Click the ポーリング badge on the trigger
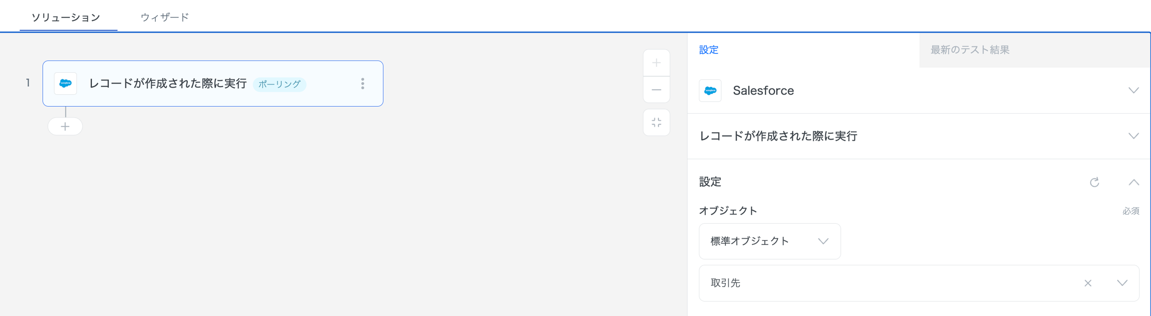 [x=279, y=84]
